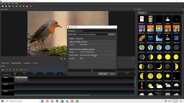Click the Export Video button
Viewport: 184px width, 103px height.
click(x=103, y=74)
